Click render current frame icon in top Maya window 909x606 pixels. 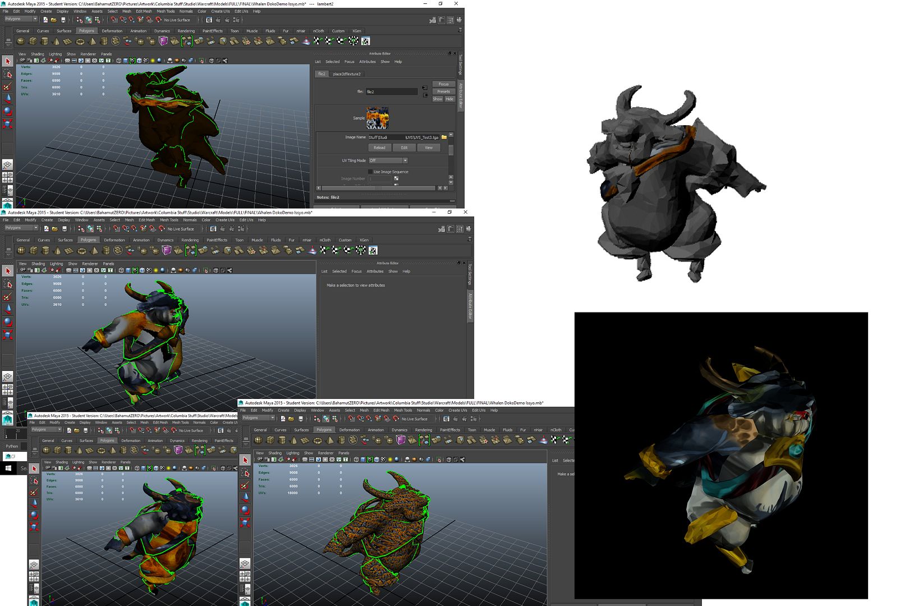(x=218, y=20)
